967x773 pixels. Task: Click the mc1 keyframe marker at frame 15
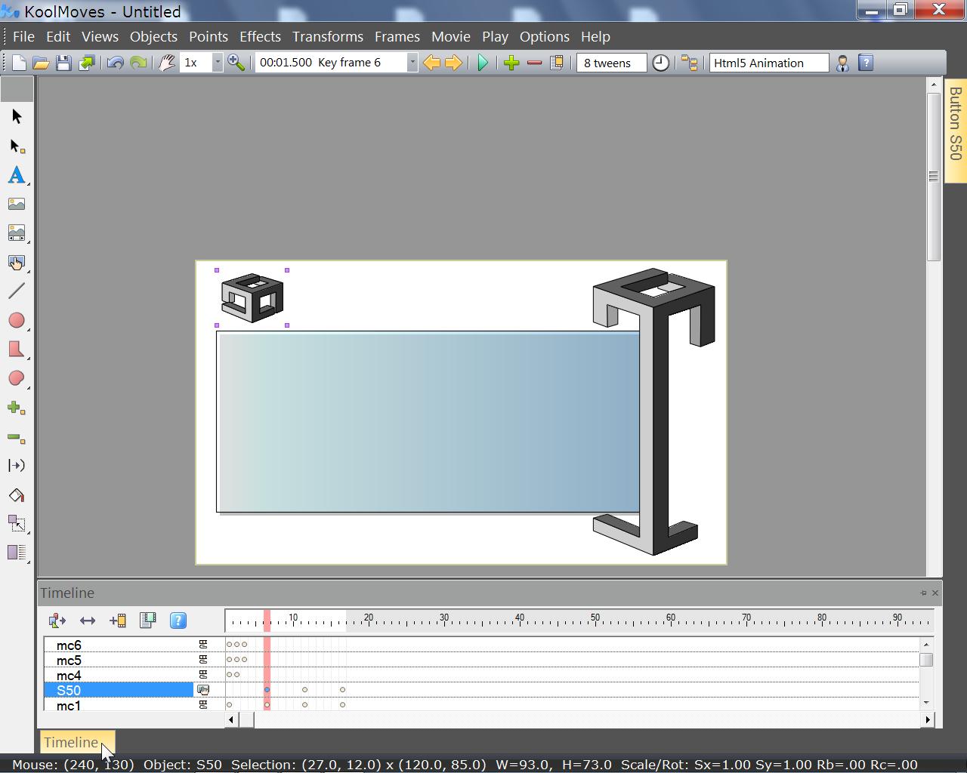click(342, 704)
